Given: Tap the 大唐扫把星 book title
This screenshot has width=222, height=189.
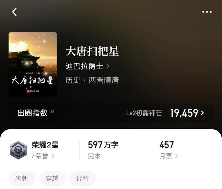Looking at the screenshot, I should [92, 51].
